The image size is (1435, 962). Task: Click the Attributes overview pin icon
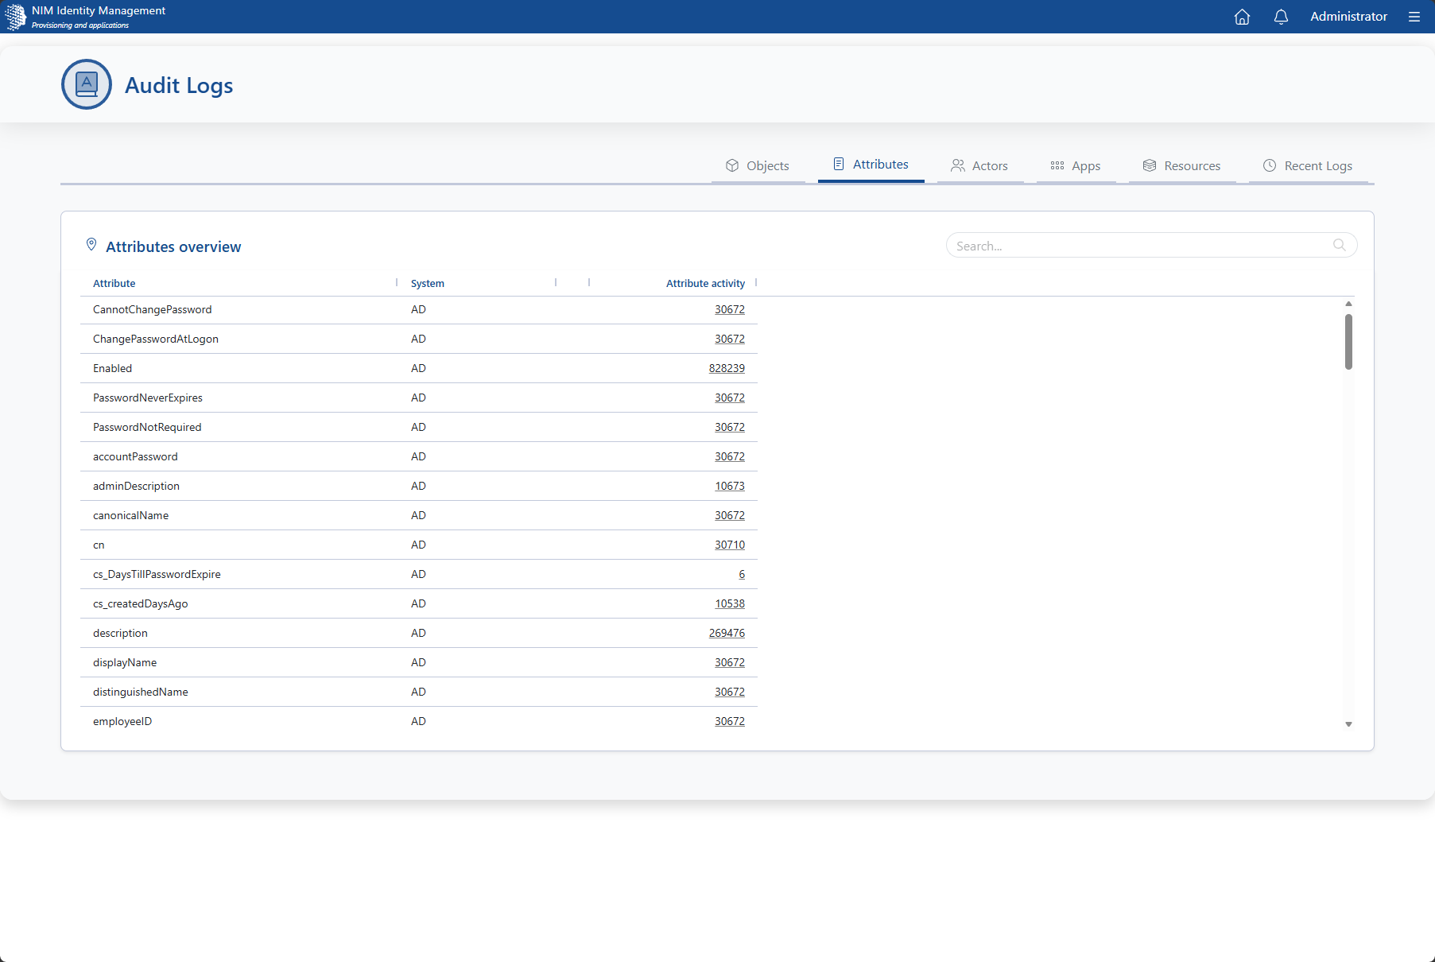[x=91, y=245]
